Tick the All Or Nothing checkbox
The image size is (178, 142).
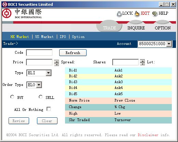coord(49,109)
